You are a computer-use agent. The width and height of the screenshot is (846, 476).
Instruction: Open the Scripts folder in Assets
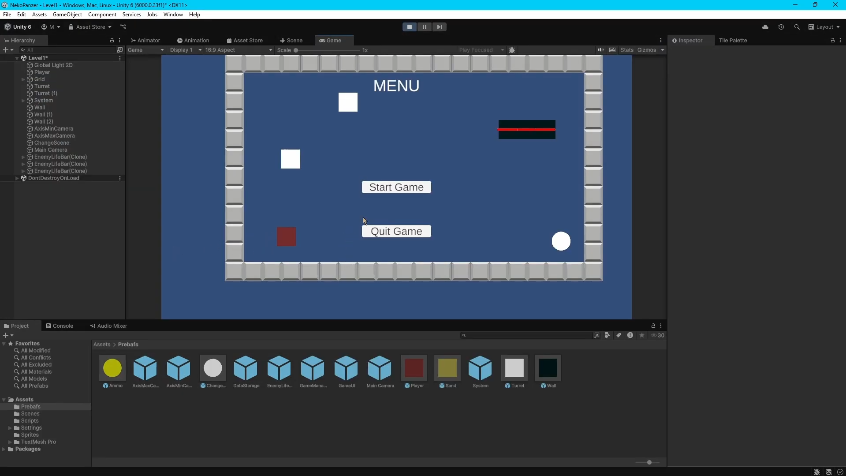[x=30, y=420]
